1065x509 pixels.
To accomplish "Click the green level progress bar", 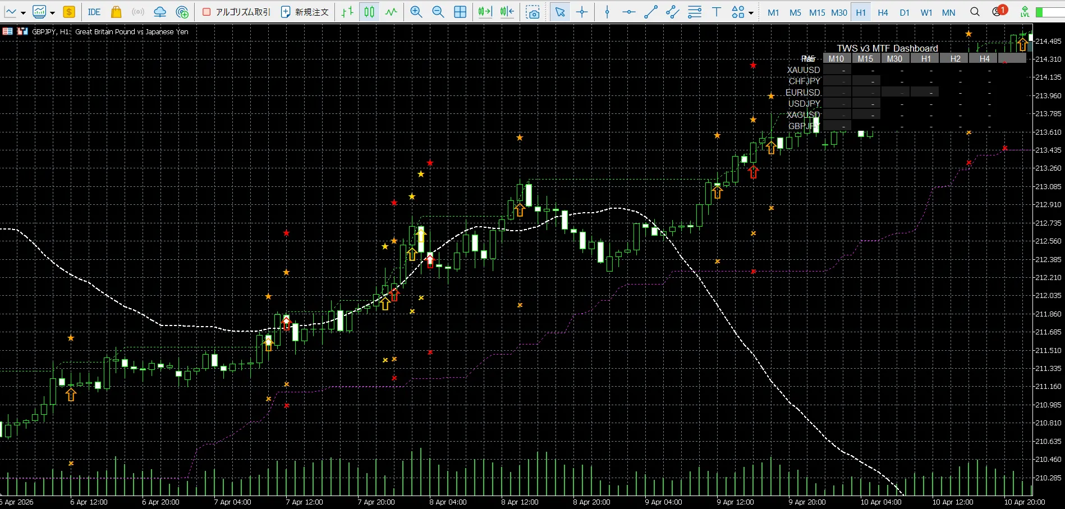I will [x=1050, y=12].
